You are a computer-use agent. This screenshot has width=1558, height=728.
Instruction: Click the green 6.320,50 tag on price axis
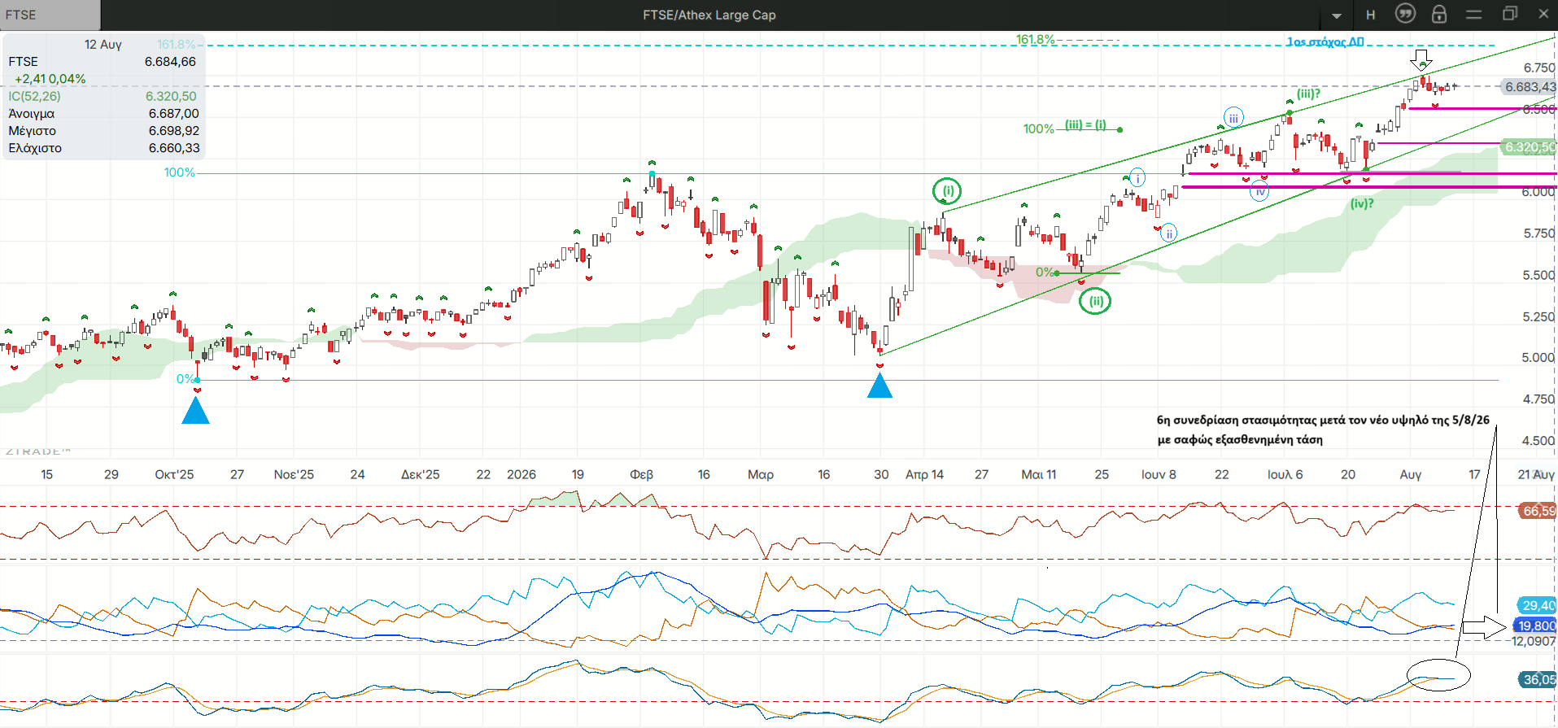pyautogui.click(x=1529, y=147)
